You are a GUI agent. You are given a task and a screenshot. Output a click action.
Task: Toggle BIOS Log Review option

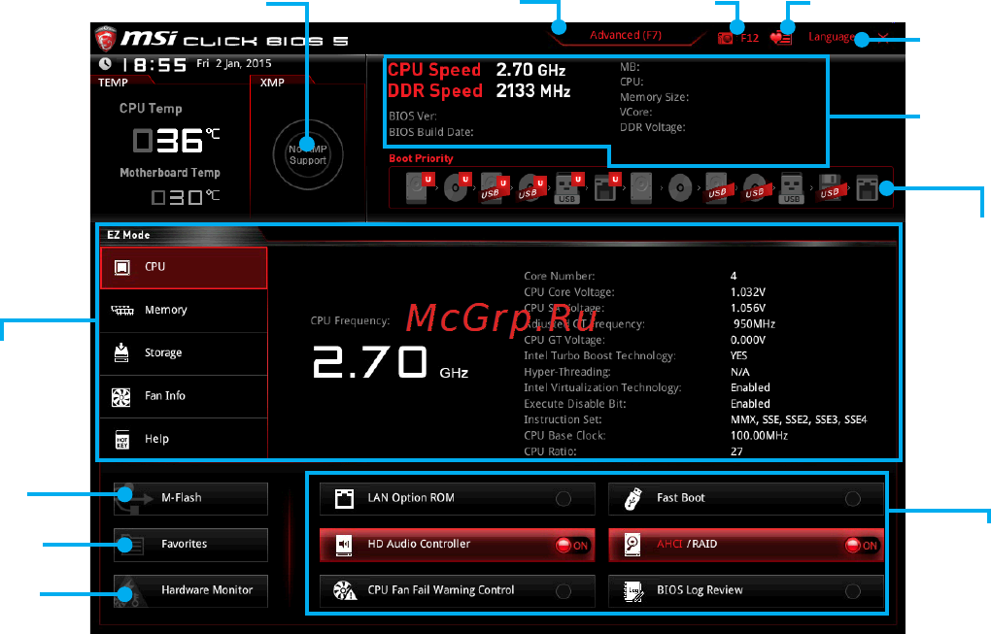tap(853, 591)
